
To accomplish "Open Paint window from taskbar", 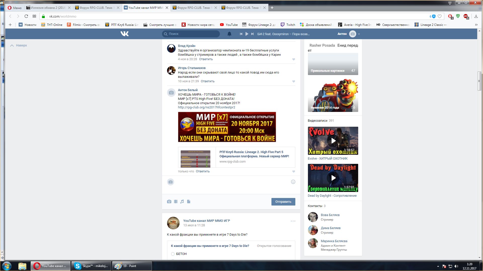I will point(132,266).
